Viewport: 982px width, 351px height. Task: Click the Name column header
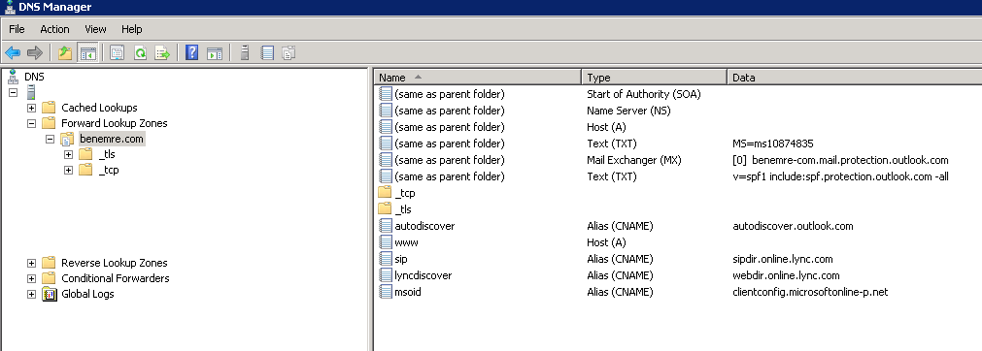pyautogui.click(x=478, y=78)
